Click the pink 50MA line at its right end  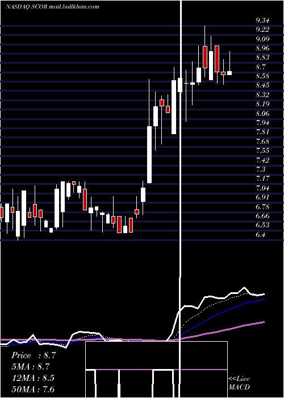tap(263, 322)
